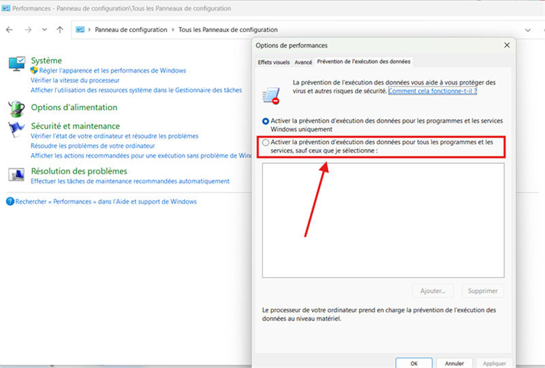The image size is (545, 368).
Task: Open Sécurité et maintenance heading
Action: pyautogui.click(x=76, y=126)
